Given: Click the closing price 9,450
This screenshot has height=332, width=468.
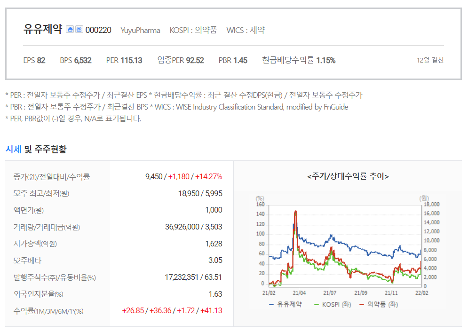Looking at the screenshot, I should (154, 177).
